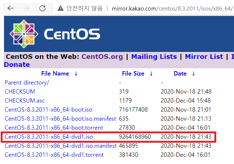Open the Mirror List link
The width and height of the screenshot is (234, 164).
point(204,57)
